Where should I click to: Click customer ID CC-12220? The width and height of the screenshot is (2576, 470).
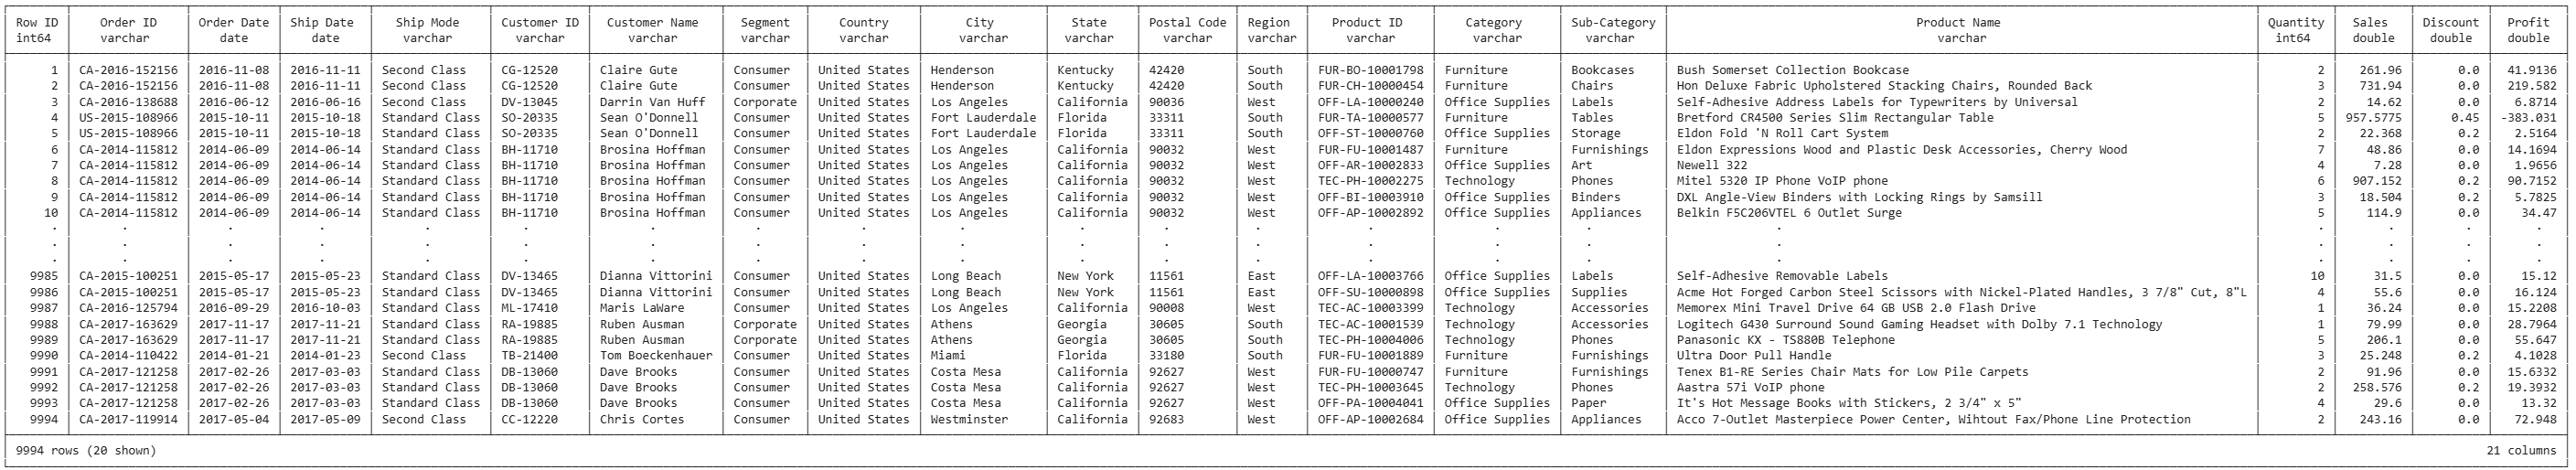coord(529,419)
